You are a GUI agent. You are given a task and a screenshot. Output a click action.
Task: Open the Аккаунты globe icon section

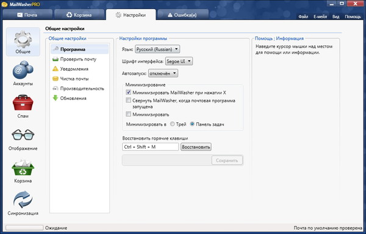[x=23, y=73]
